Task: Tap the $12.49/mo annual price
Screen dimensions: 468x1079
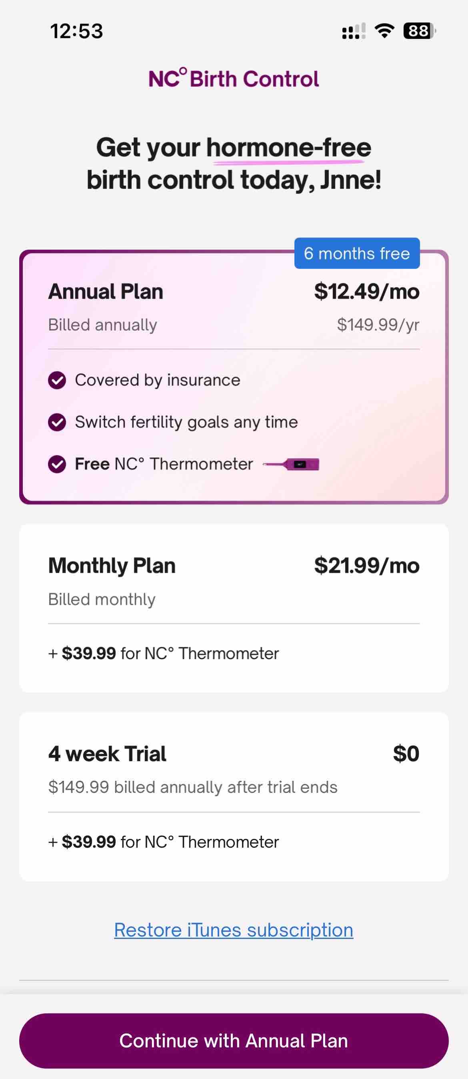Action: 367,292
